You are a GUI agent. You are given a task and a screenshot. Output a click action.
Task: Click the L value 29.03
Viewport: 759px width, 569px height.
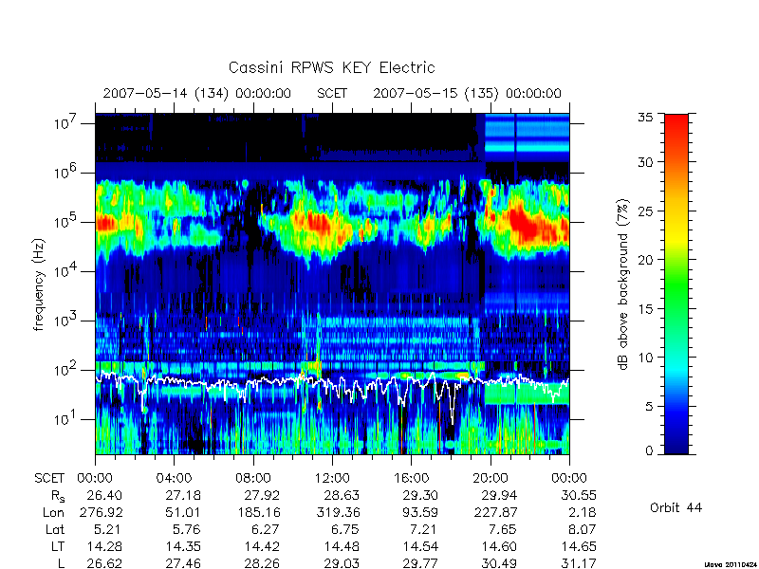(x=342, y=563)
